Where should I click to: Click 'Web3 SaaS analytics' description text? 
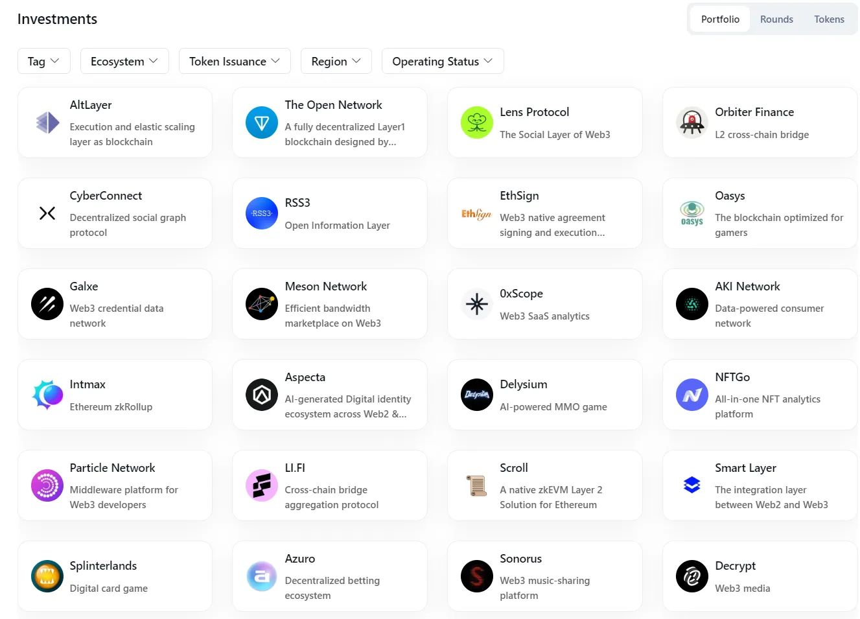(544, 316)
